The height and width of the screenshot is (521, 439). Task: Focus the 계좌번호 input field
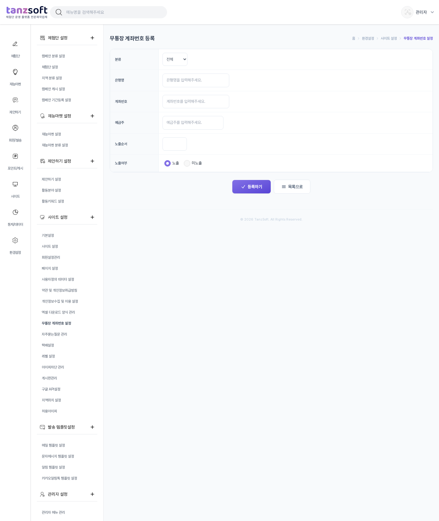pos(196,102)
